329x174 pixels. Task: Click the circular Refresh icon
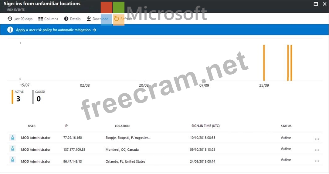117,19
